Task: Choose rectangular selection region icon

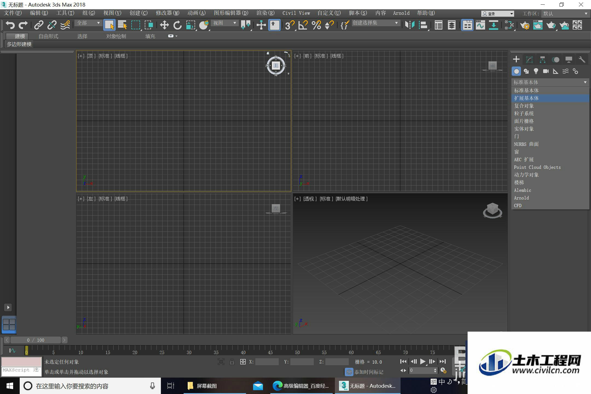Action: [x=135, y=25]
